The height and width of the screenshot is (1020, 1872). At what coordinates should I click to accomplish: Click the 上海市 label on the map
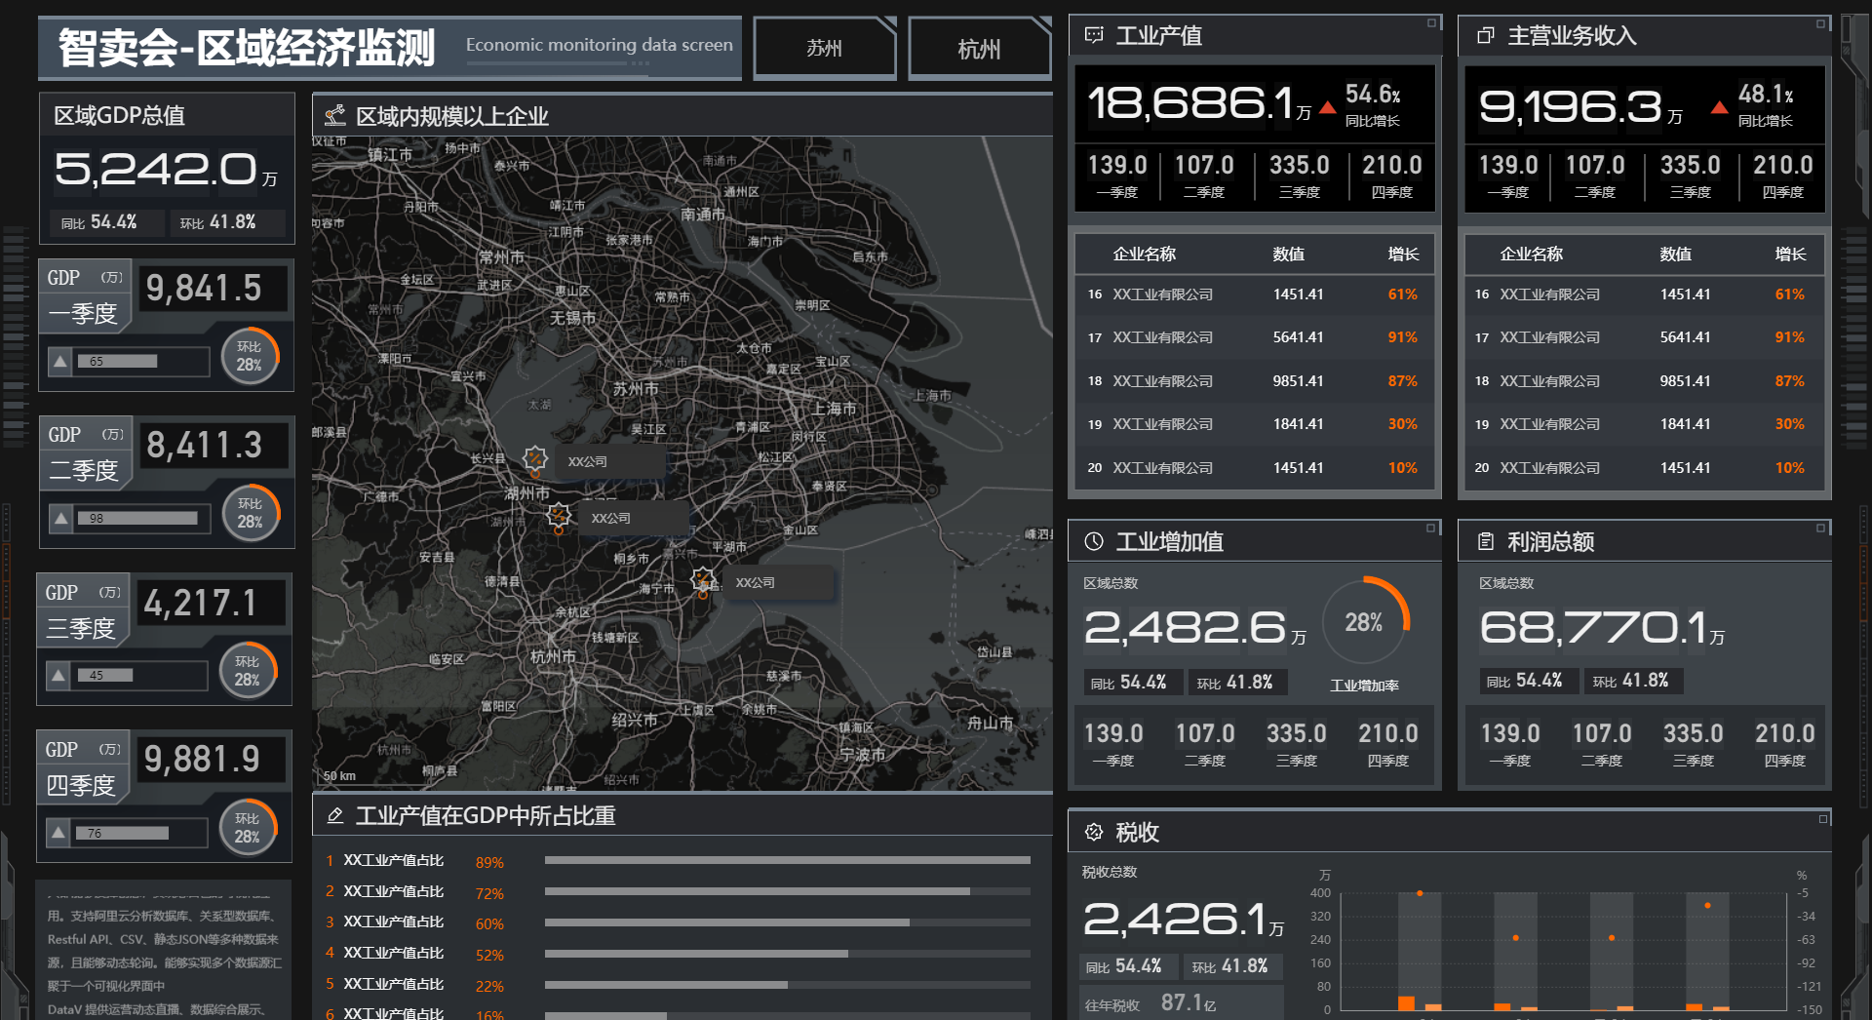pos(835,409)
